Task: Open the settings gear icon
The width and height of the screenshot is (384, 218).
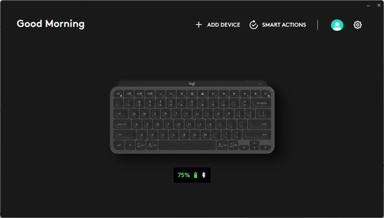Action: pyautogui.click(x=358, y=25)
